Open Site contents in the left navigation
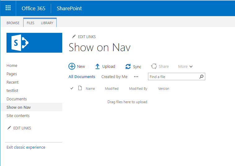Image resolution: width=235 pixels, height=166 pixels. (18, 116)
